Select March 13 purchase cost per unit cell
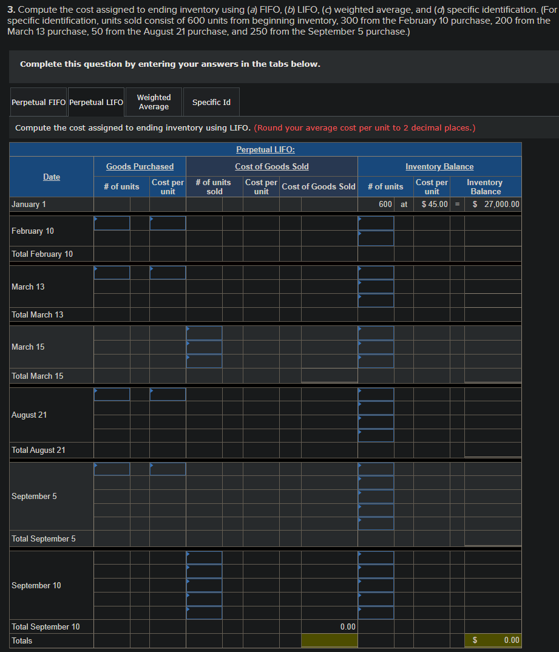559x652 pixels. [x=168, y=273]
